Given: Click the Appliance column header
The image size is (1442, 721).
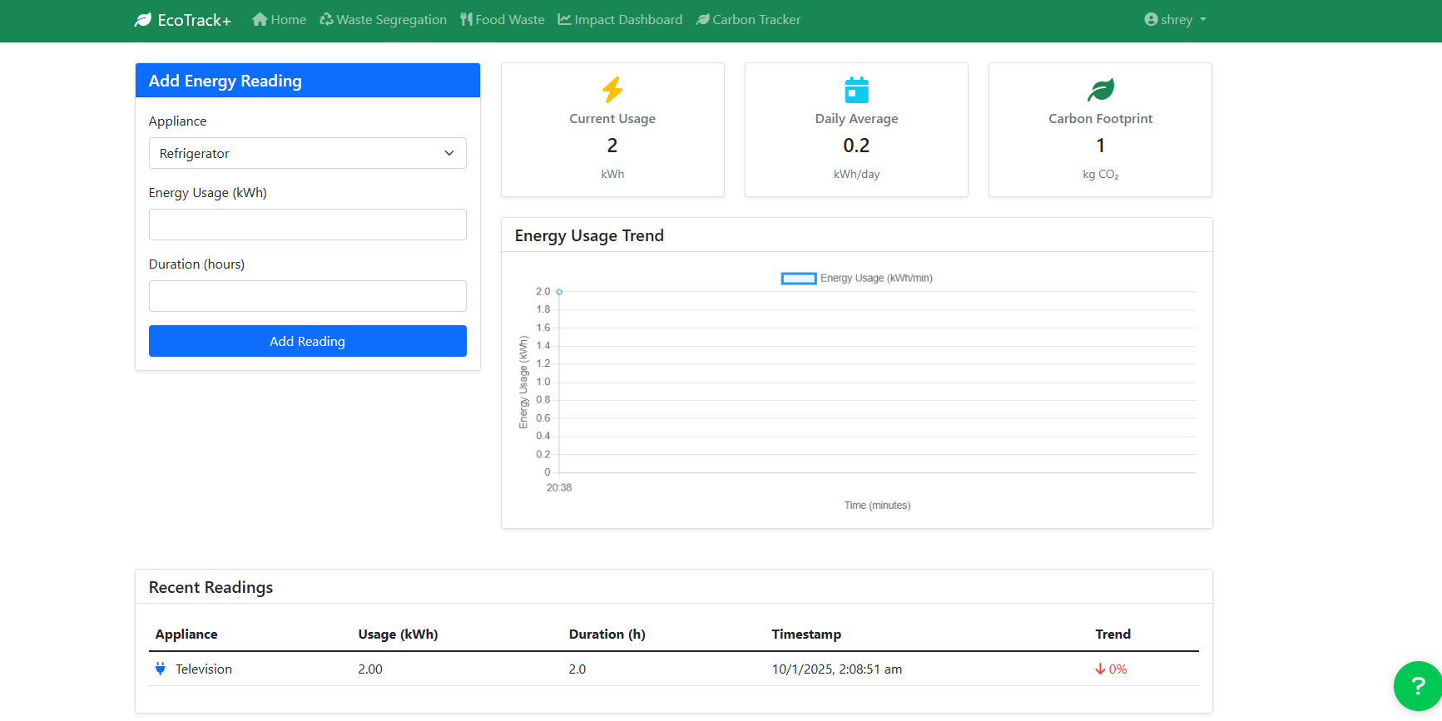Looking at the screenshot, I should tap(186, 634).
